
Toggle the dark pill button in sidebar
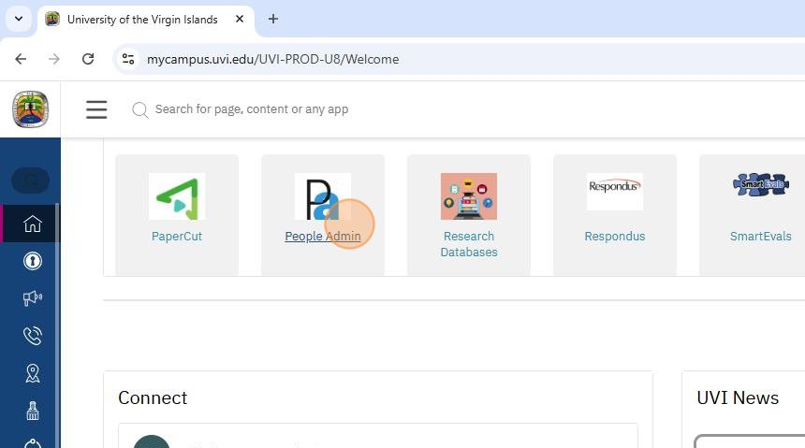pos(30,181)
